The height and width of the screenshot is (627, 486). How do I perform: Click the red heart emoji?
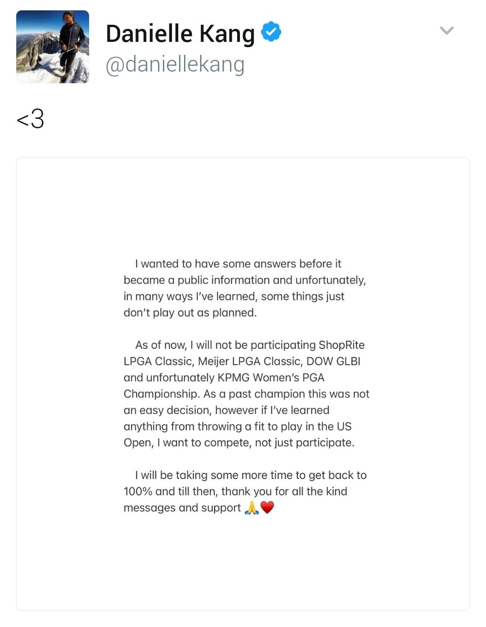(x=267, y=508)
